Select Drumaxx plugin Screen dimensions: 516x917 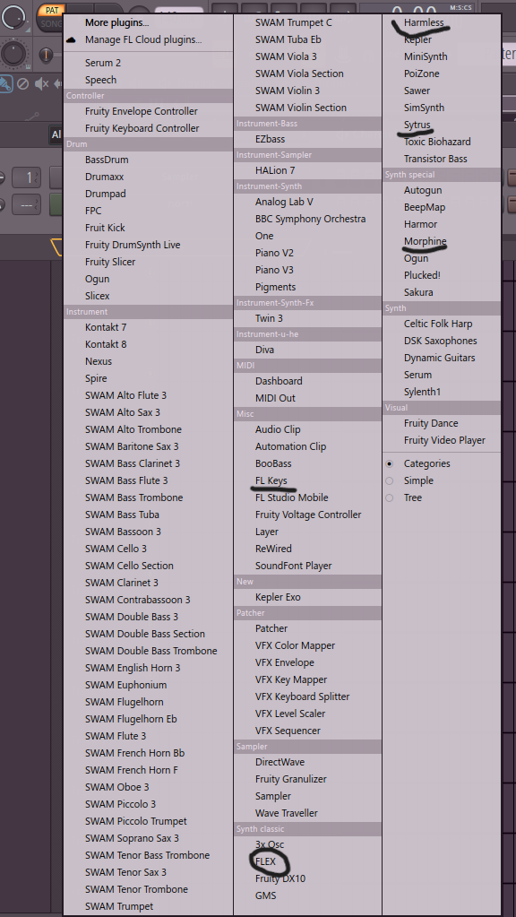[x=105, y=177]
